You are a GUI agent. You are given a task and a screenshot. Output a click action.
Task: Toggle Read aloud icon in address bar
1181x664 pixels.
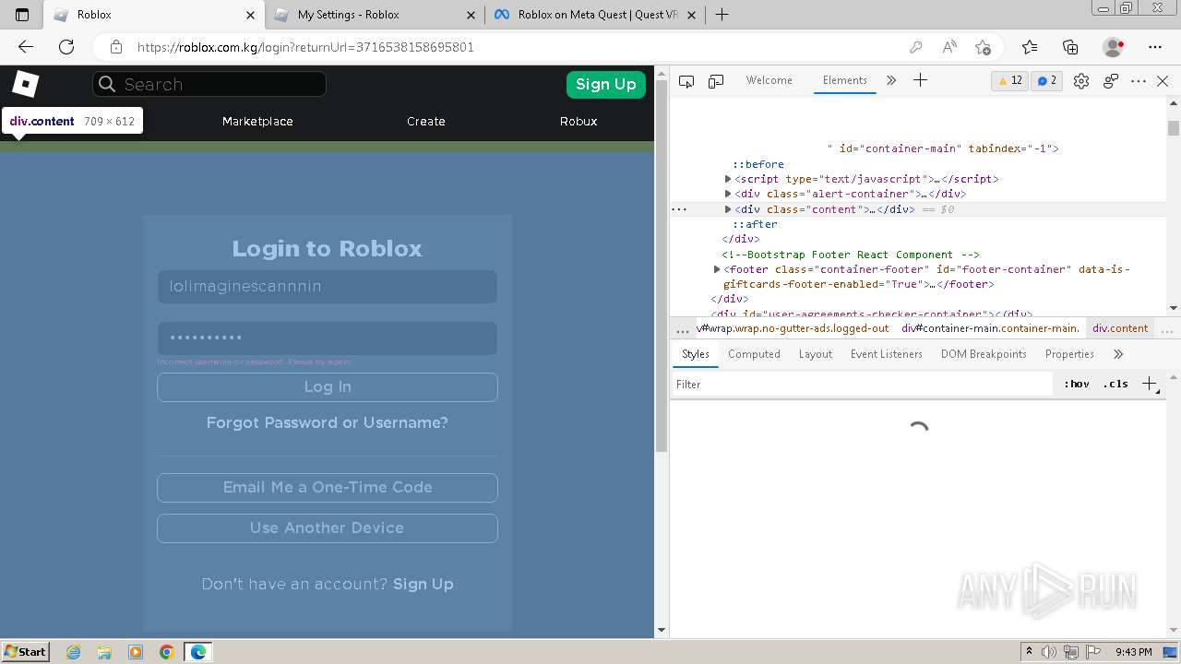click(x=949, y=47)
